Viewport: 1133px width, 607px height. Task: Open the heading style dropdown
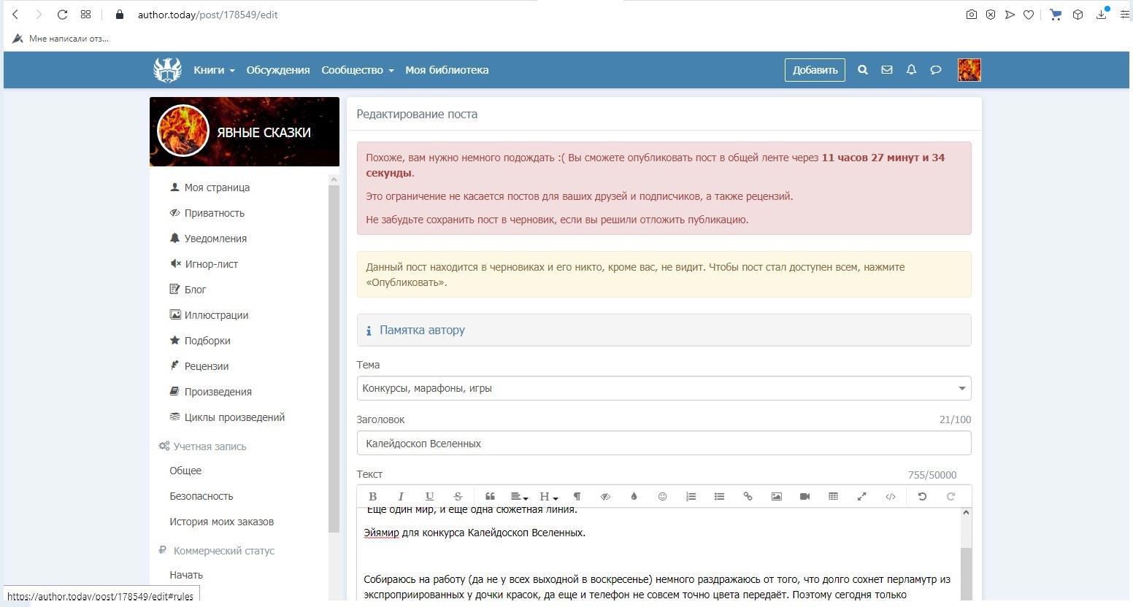click(548, 496)
